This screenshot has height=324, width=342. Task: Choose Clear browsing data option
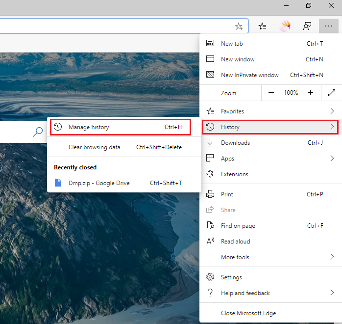coord(124,147)
